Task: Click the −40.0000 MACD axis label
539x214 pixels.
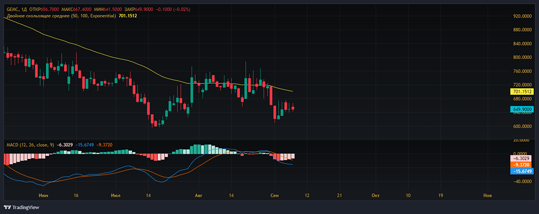Action: pos(523,182)
